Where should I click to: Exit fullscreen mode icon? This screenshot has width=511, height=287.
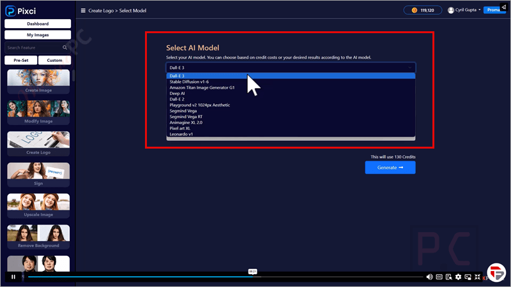(x=477, y=277)
